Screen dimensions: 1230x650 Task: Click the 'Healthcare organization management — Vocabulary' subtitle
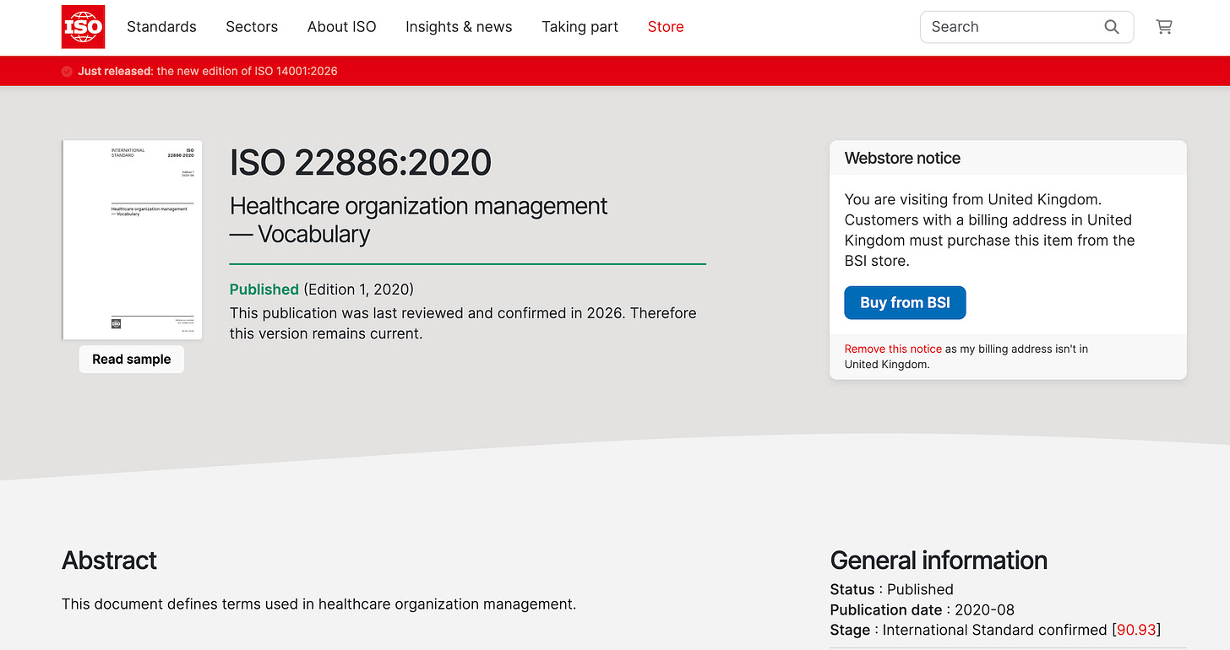pyautogui.click(x=419, y=219)
